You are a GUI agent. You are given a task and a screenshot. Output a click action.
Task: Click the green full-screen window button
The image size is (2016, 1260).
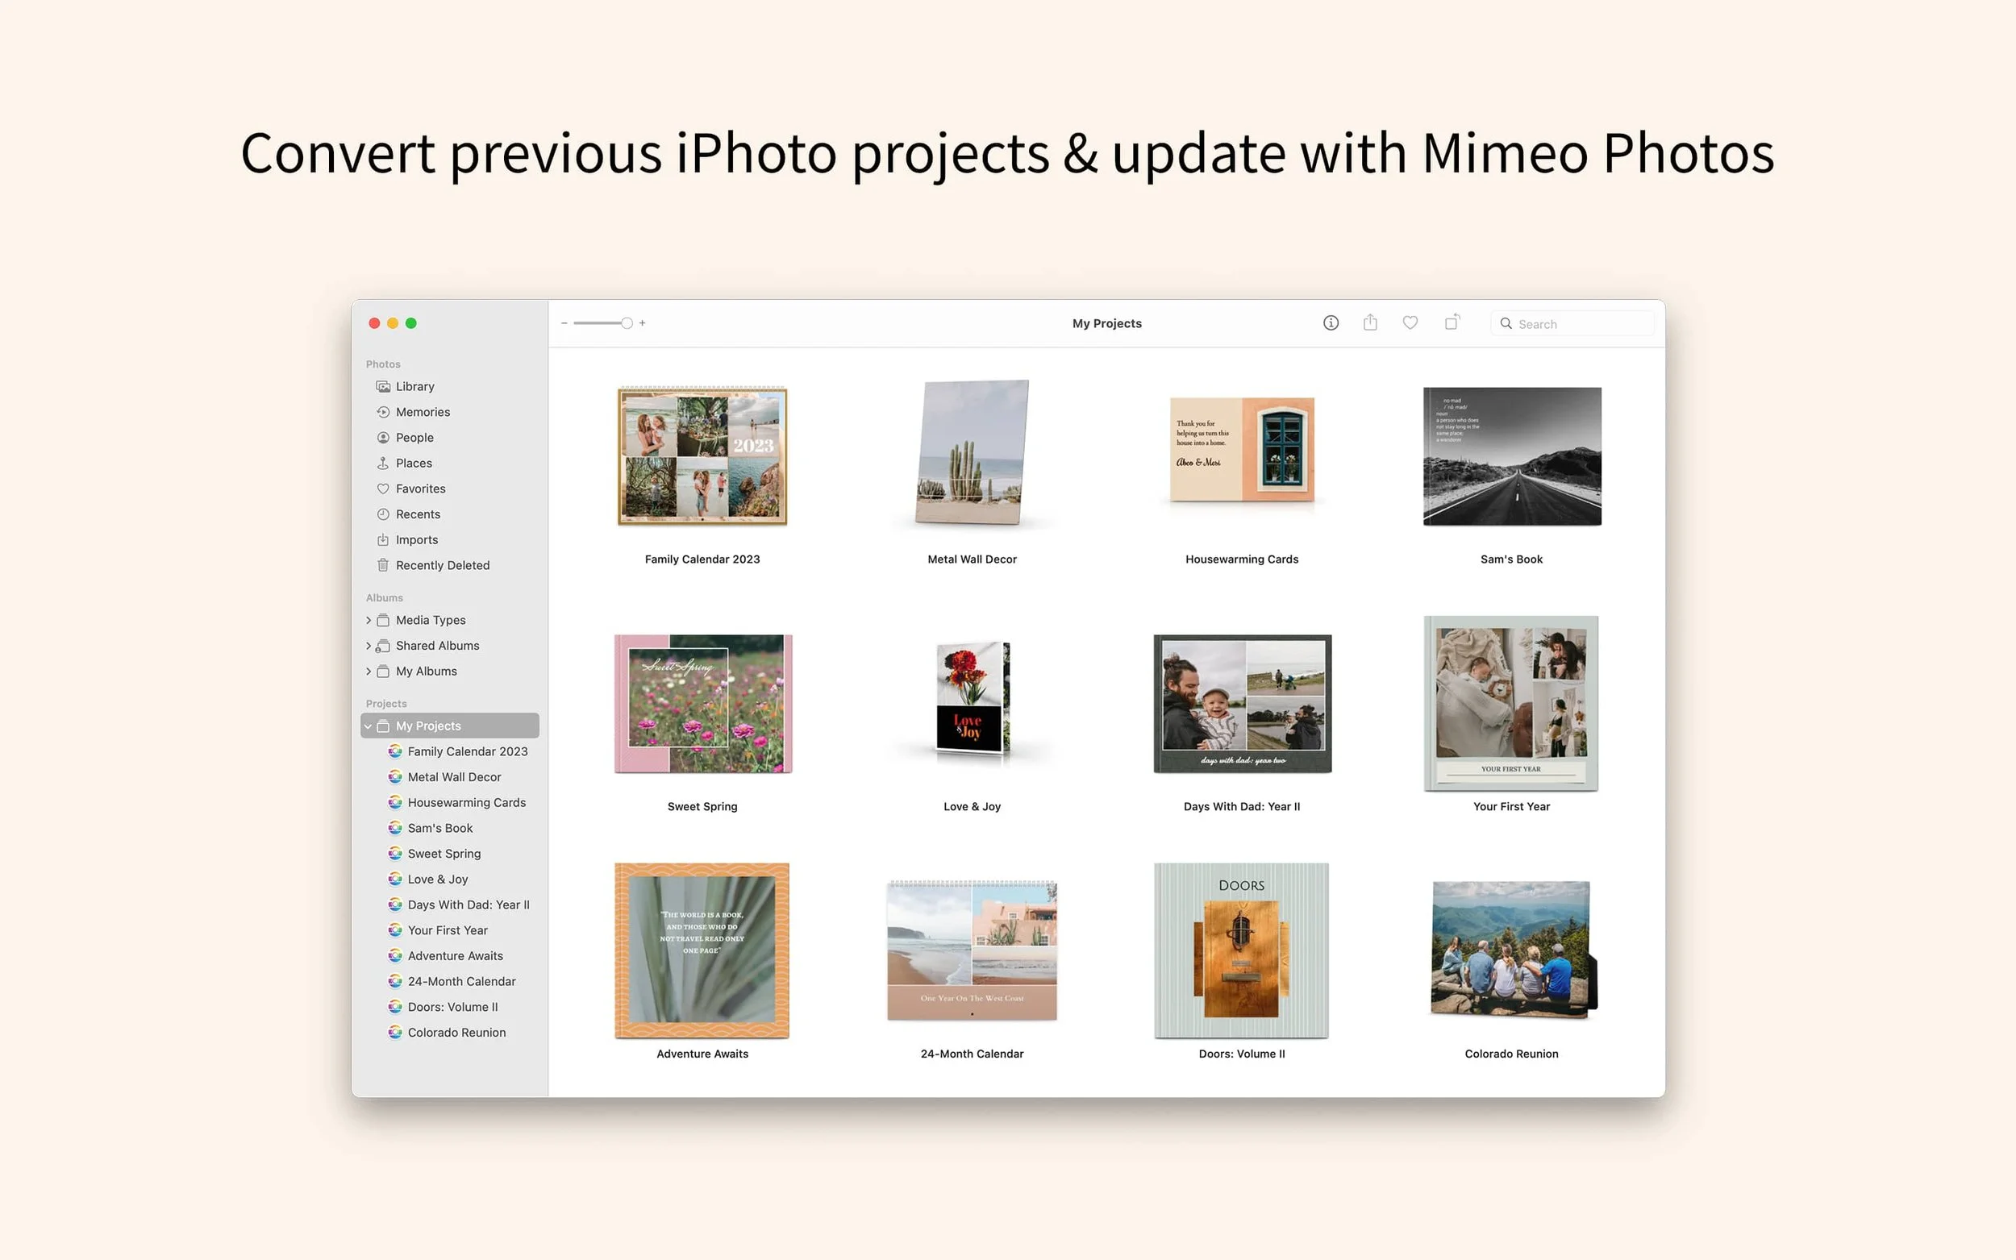[x=411, y=323]
